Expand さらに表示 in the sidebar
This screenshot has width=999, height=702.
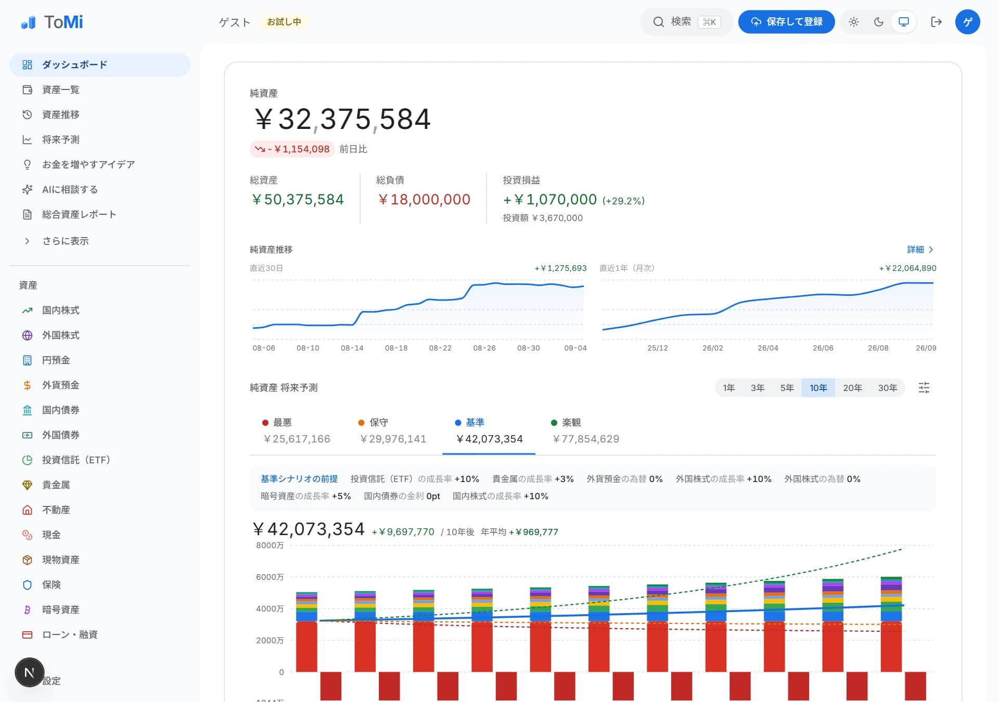(100, 241)
